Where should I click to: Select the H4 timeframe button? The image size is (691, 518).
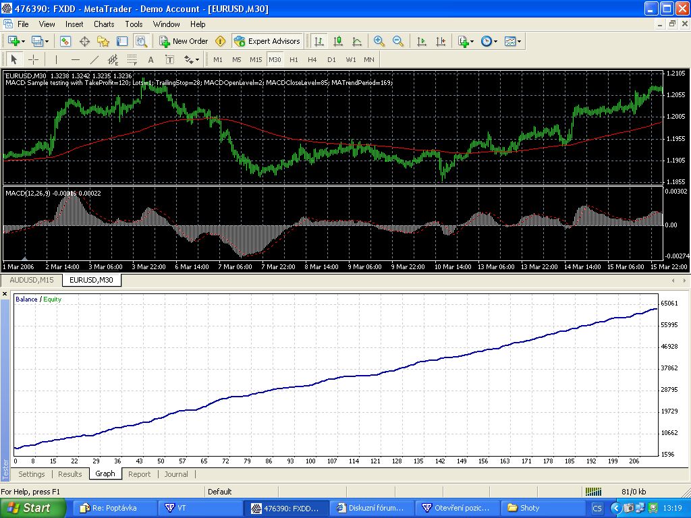[312, 59]
